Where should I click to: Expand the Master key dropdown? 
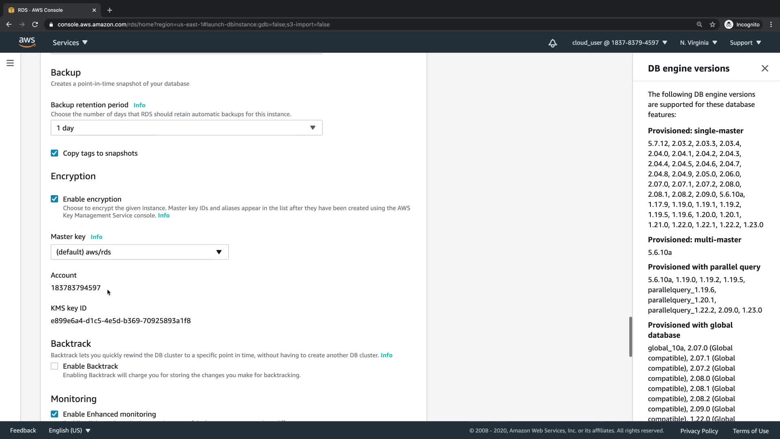[139, 252]
